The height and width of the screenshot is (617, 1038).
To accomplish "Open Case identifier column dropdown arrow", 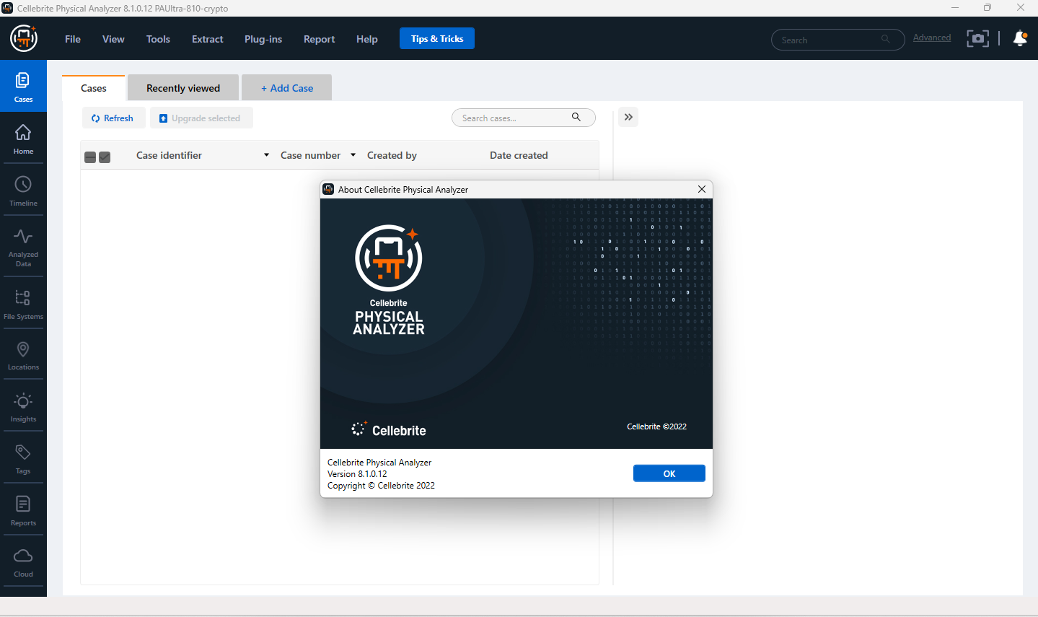I will pos(266,155).
